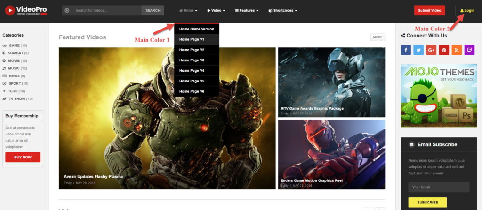Click the Facebook social icon

406,50
